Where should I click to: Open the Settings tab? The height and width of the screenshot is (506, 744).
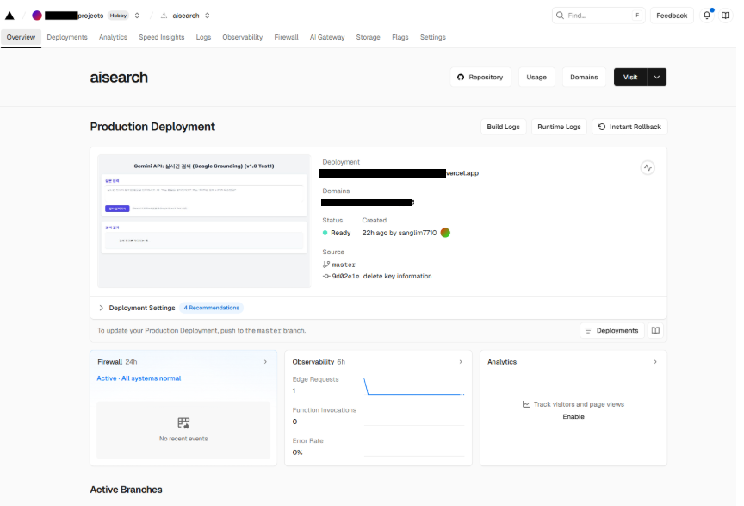coord(433,37)
